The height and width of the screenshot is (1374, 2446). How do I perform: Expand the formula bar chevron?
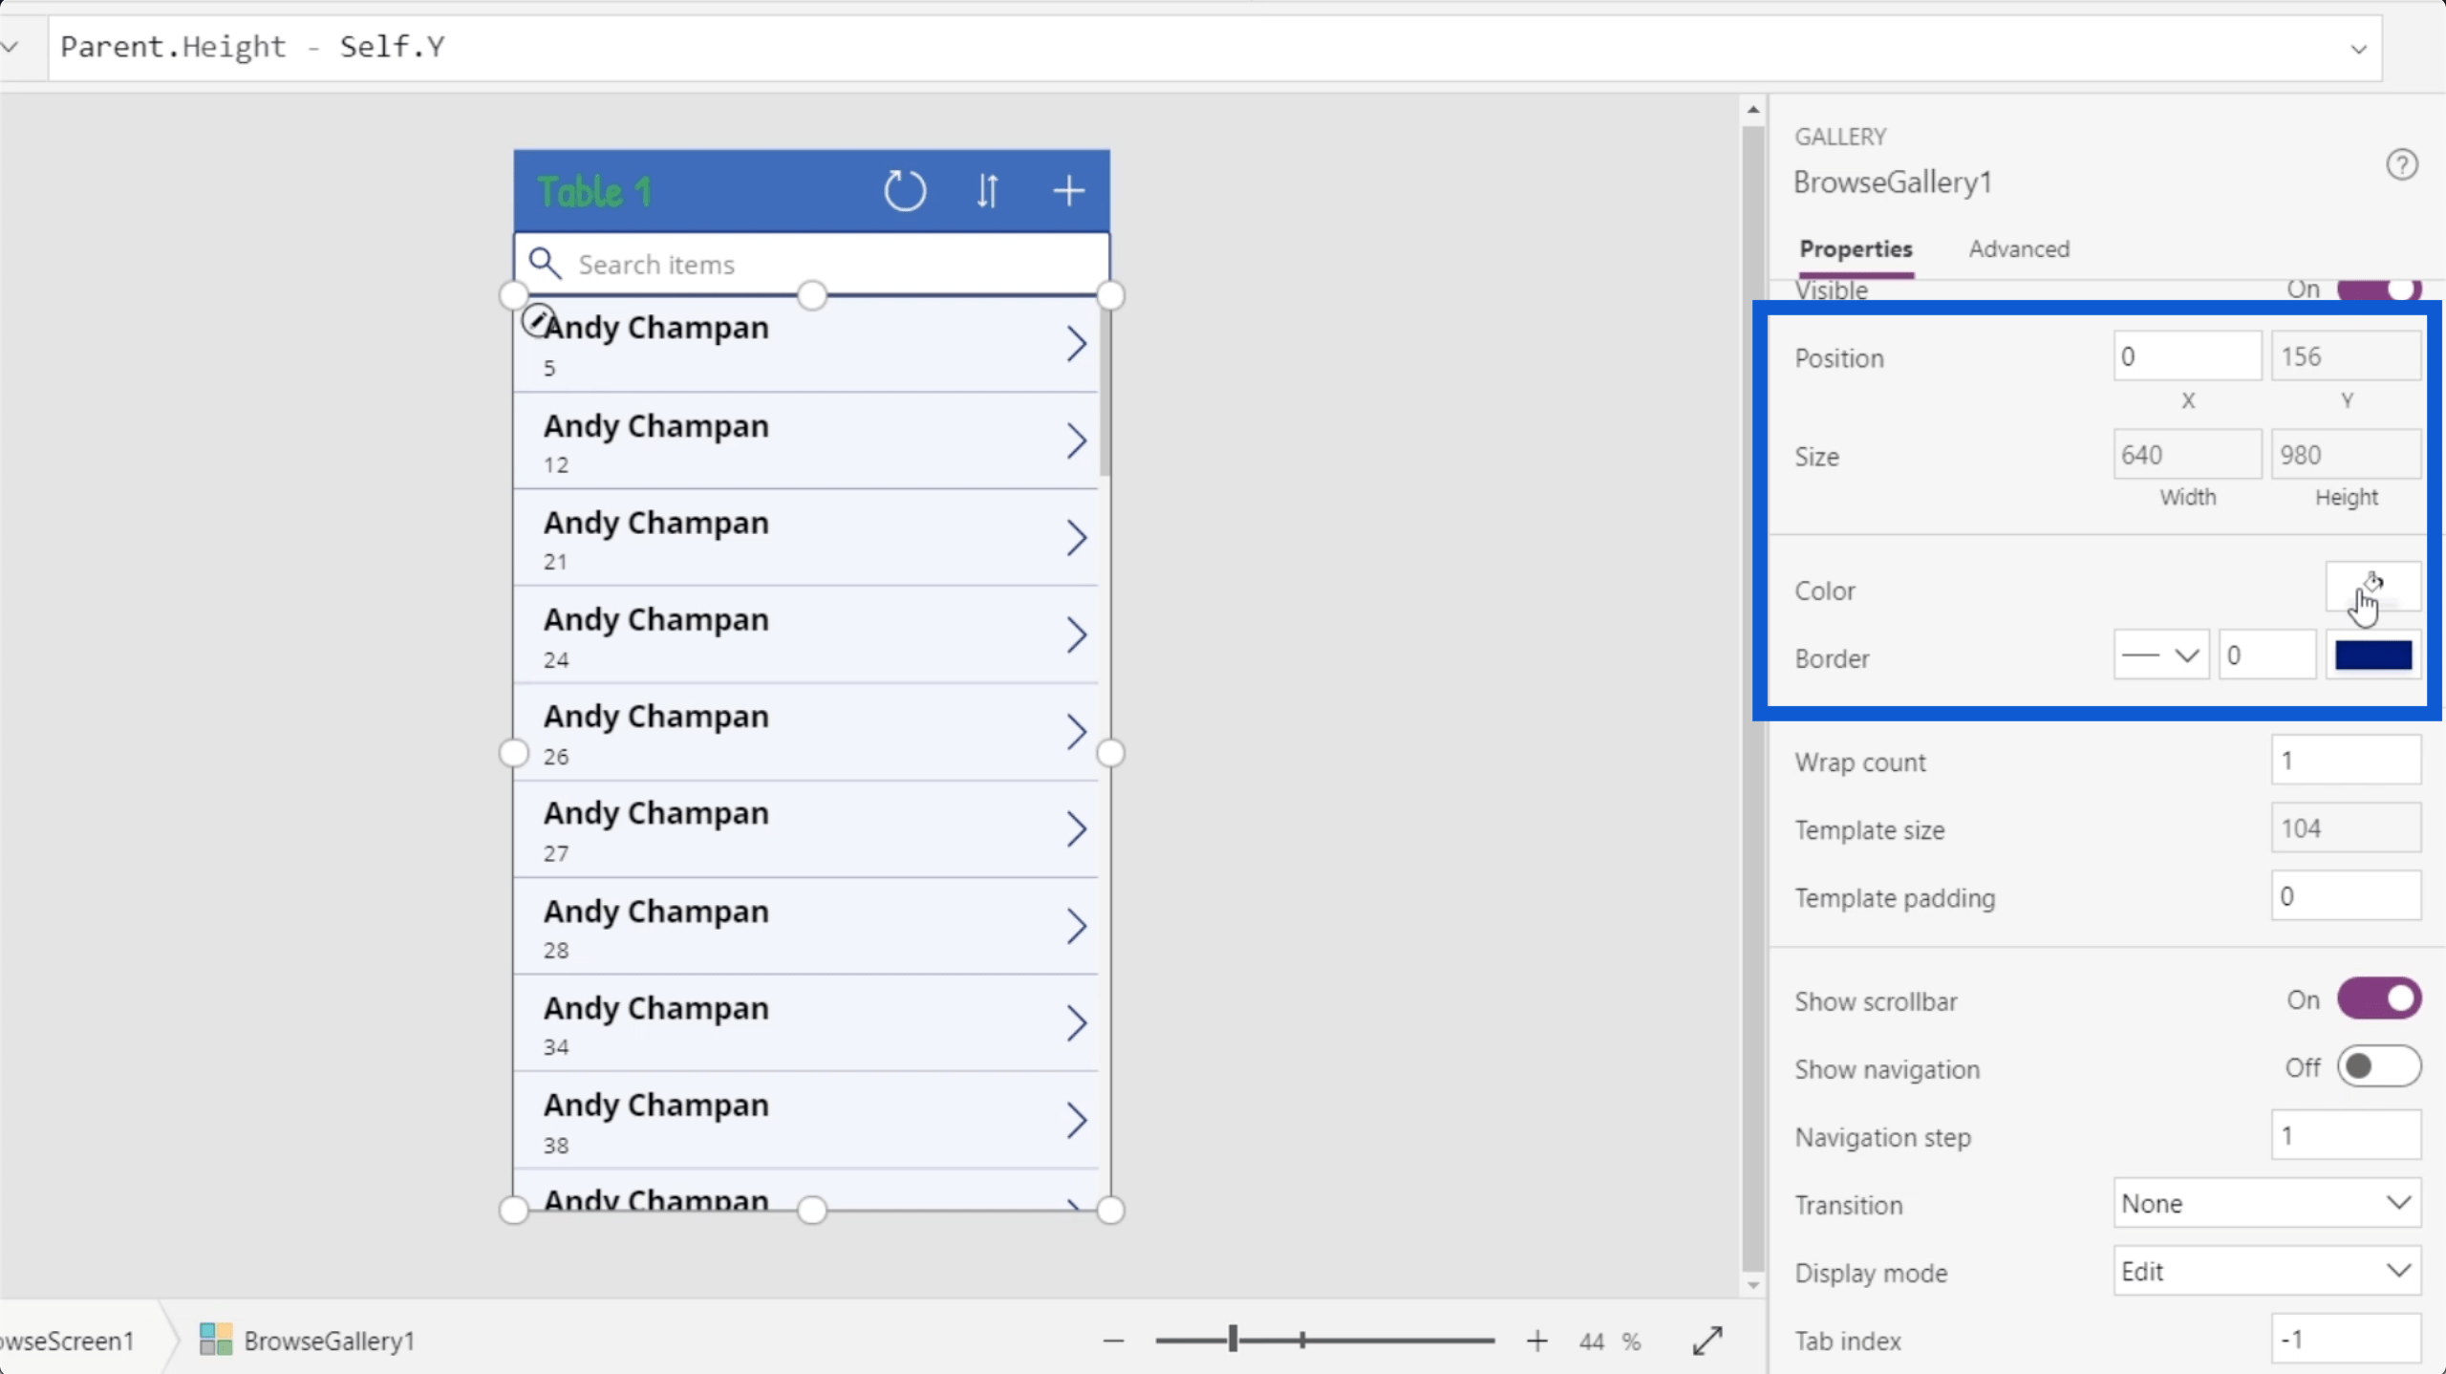(x=2359, y=48)
